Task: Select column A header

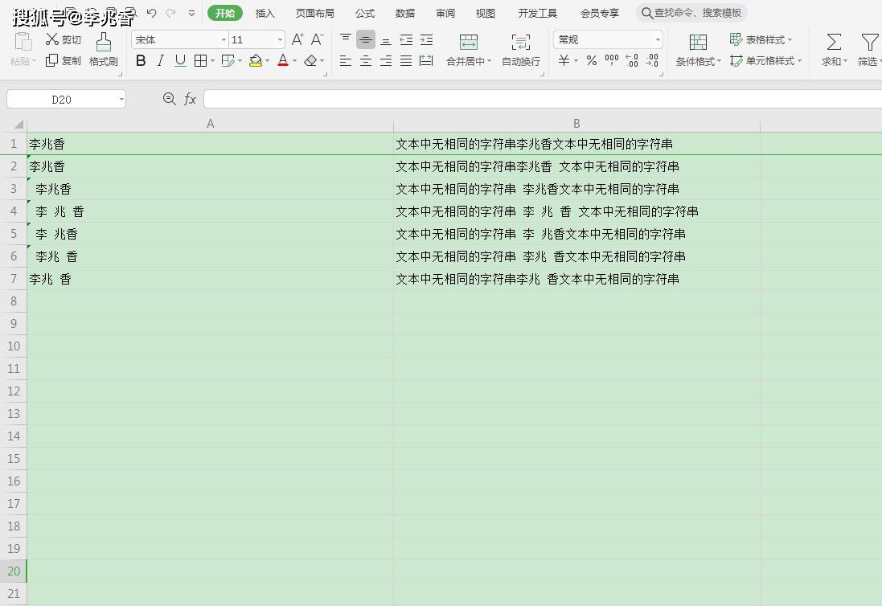Action: pos(211,124)
